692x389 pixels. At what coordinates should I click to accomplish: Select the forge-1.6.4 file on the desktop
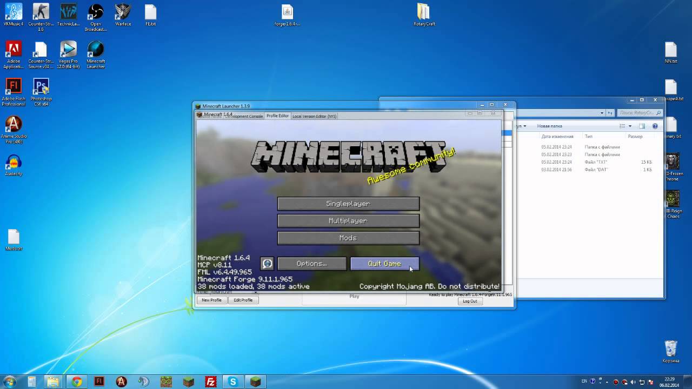pyautogui.click(x=287, y=15)
